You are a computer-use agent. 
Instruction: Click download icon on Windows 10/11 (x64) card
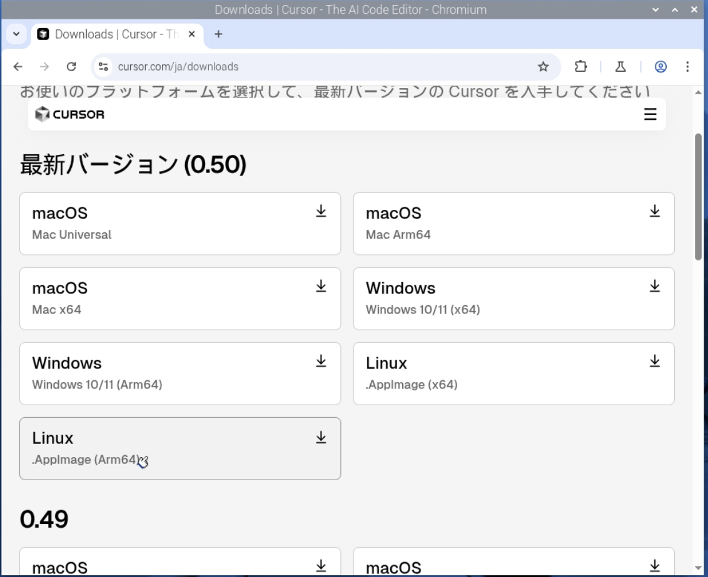coord(655,286)
